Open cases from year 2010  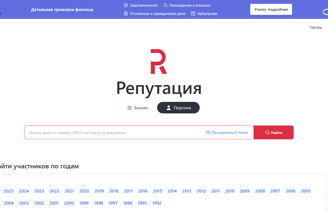point(230,191)
